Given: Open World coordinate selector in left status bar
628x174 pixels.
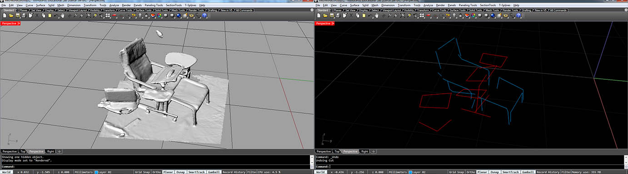Looking at the screenshot, I should tap(6, 172).
